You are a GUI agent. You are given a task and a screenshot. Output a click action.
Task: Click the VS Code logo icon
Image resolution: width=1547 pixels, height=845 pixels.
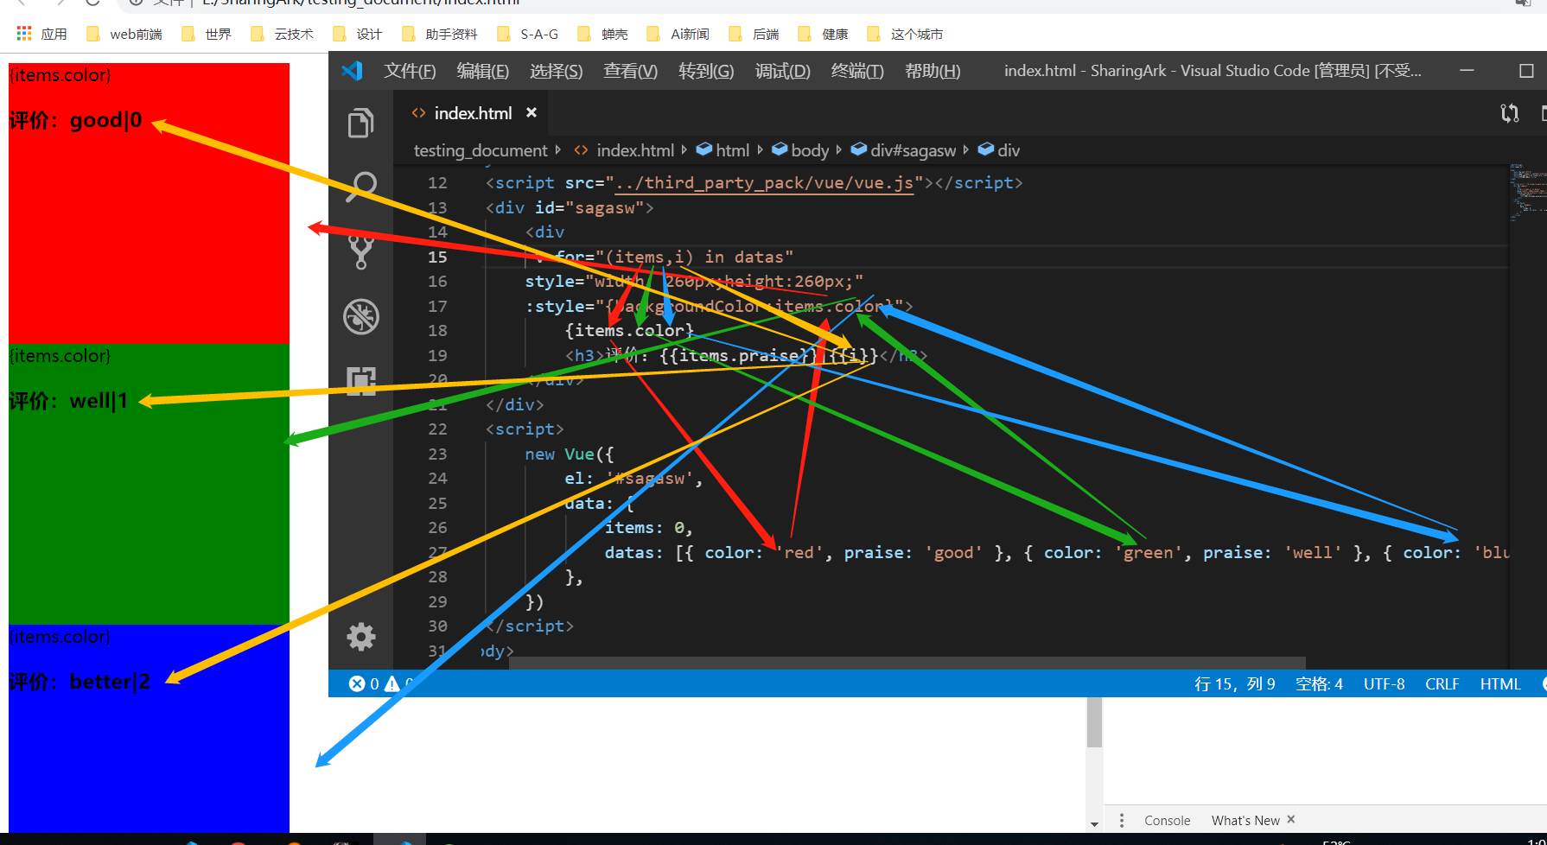pyautogui.click(x=352, y=71)
